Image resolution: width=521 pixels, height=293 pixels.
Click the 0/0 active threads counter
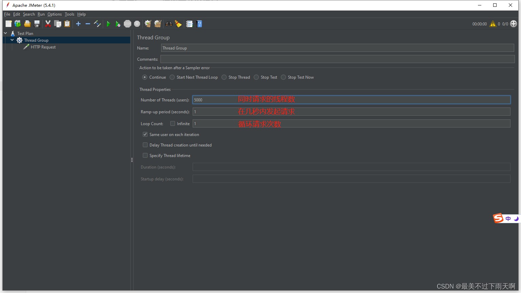[505, 24]
